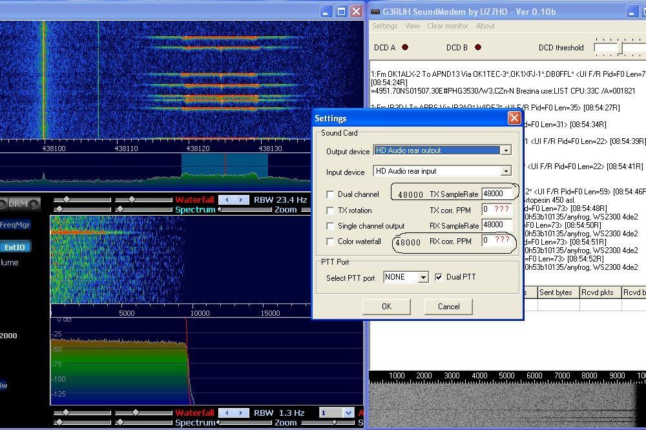This screenshot has width=646, height=430.
Task: Click right arrow beside RBW 23.4 Hz
Action: click(x=241, y=200)
